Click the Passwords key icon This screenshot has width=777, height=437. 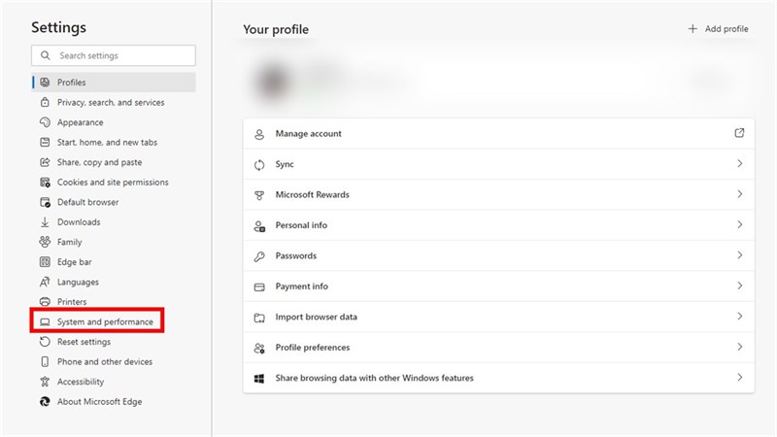[x=259, y=256]
